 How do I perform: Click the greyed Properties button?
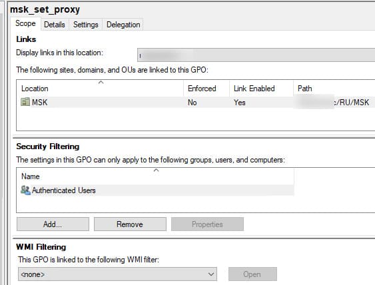click(207, 224)
